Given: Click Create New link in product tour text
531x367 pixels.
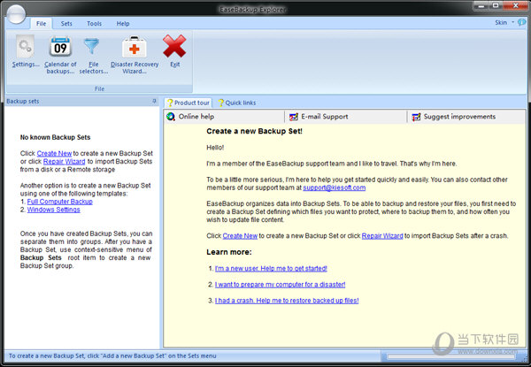Looking at the screenshot, I should 240,236.
